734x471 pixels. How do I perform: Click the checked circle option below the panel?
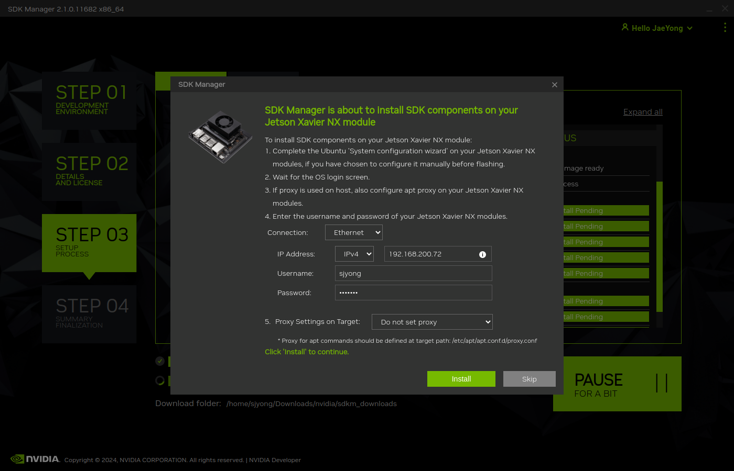(160, 361)
